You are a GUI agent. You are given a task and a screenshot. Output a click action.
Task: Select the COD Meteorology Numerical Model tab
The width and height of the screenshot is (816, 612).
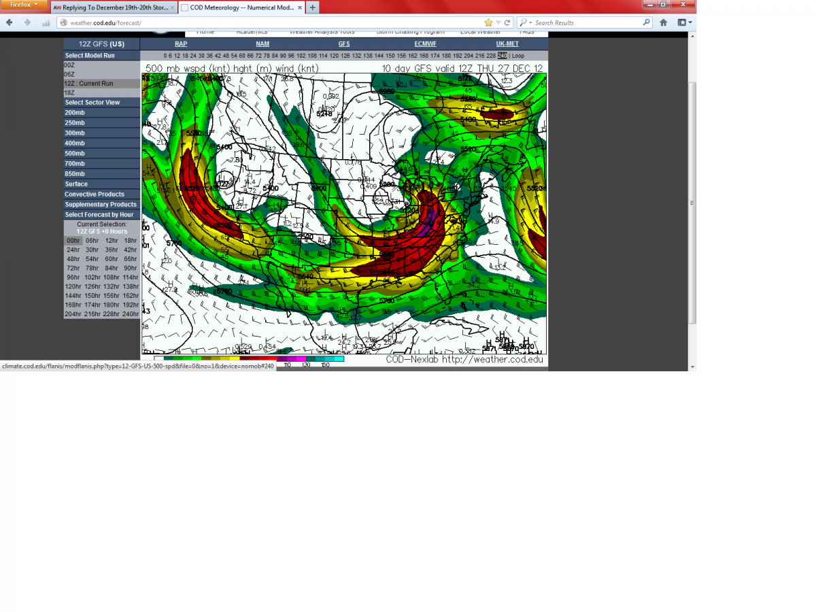(242, 7)
